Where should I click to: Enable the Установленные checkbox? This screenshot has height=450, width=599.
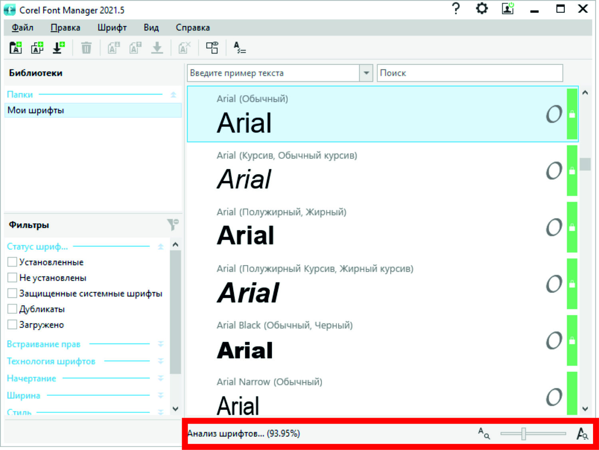[12, 262]
